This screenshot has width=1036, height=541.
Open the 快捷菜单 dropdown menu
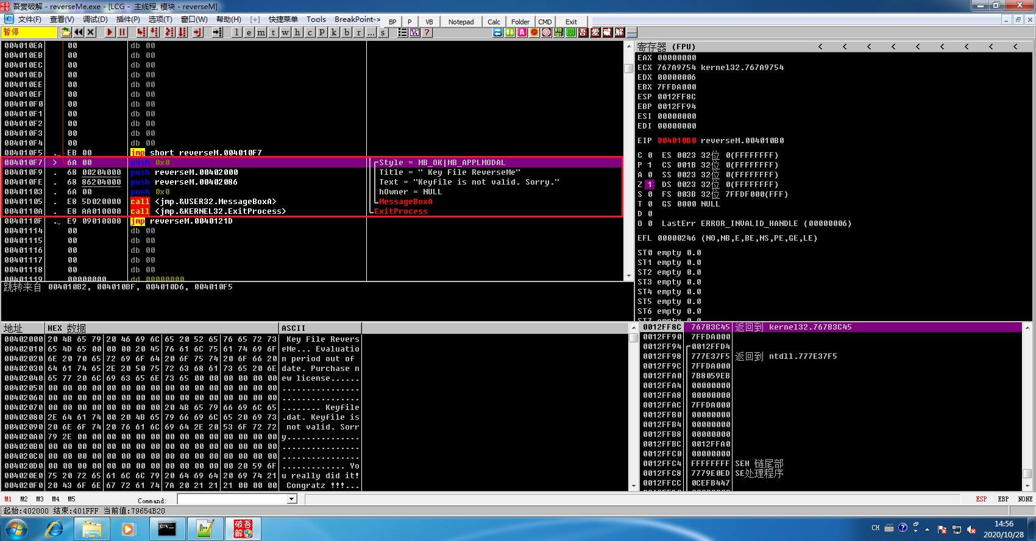click(x=283, y=19)
